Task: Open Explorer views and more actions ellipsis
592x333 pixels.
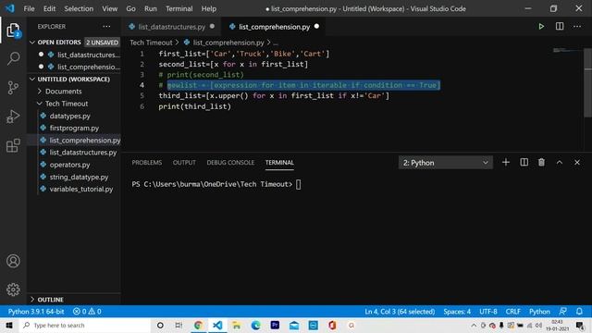Action: click(x=107, y=27)
